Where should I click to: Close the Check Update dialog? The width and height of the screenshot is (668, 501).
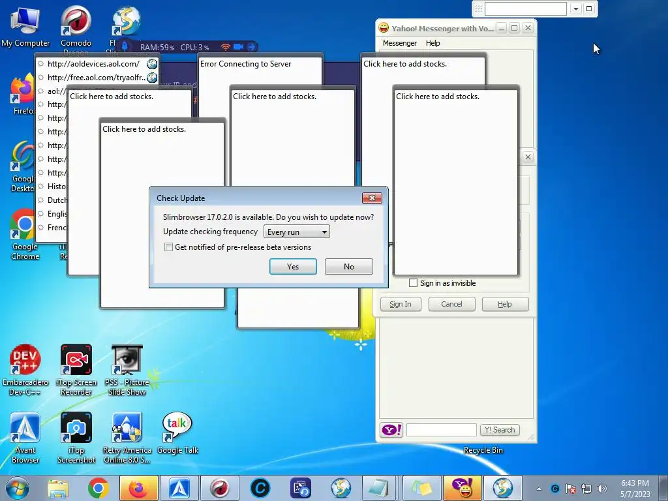coord(372,198)
